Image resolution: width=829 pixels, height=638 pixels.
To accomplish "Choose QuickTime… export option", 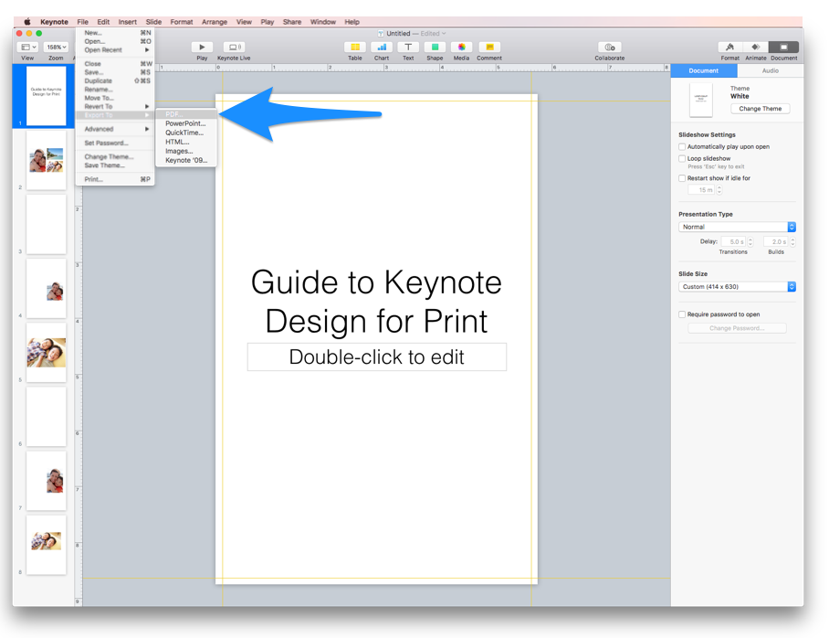I will 186,133.
